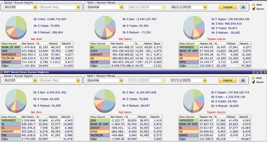This screenshot has height=142, width=267.
Task: Click the Net Alım pie chart for 07/11/2025
Action: 16,100
